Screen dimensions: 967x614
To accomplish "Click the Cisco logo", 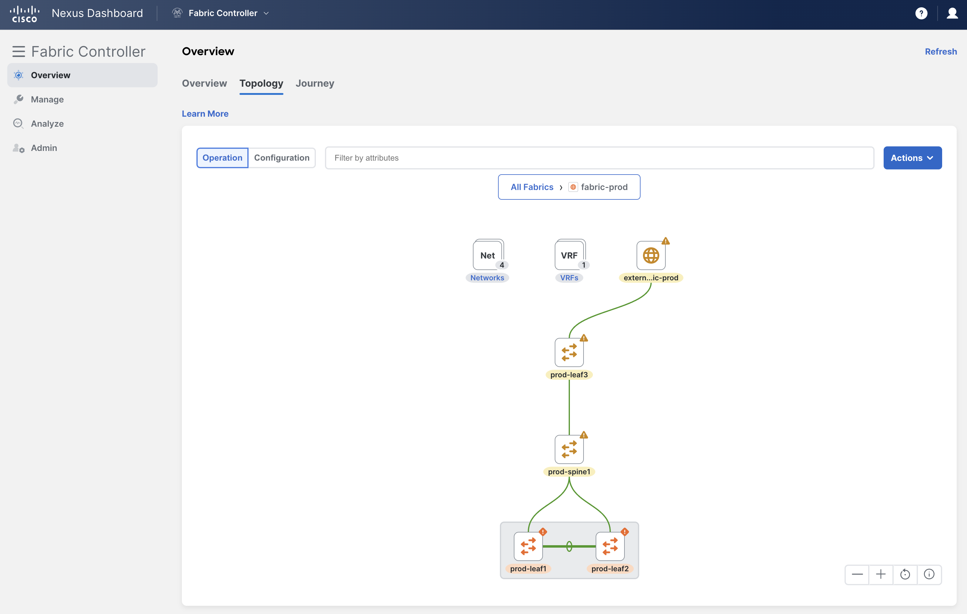I will pos(25,14).
